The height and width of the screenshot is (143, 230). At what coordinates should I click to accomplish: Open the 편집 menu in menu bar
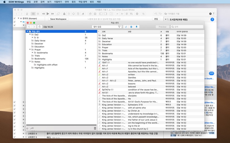[28, 2]
